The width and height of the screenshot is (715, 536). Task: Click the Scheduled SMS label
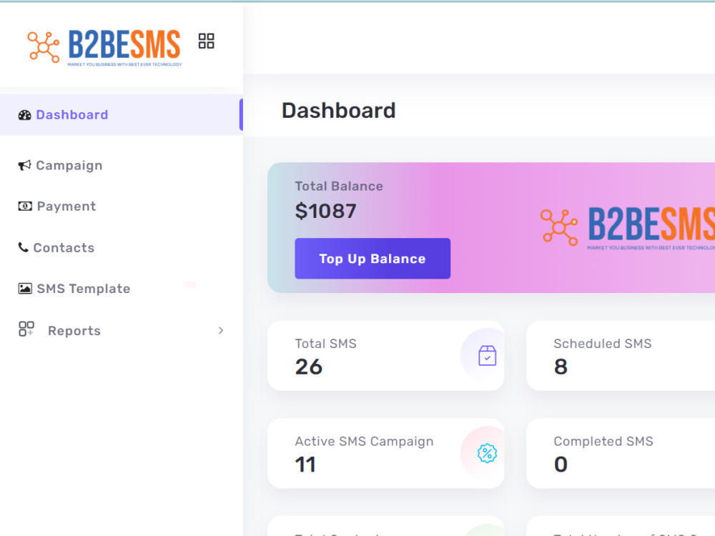[x=602, y=343]
